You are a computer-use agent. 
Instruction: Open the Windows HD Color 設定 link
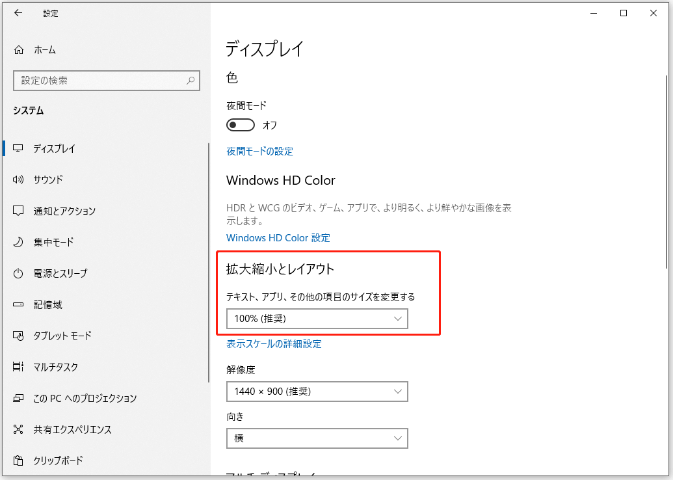click(278, 238)
